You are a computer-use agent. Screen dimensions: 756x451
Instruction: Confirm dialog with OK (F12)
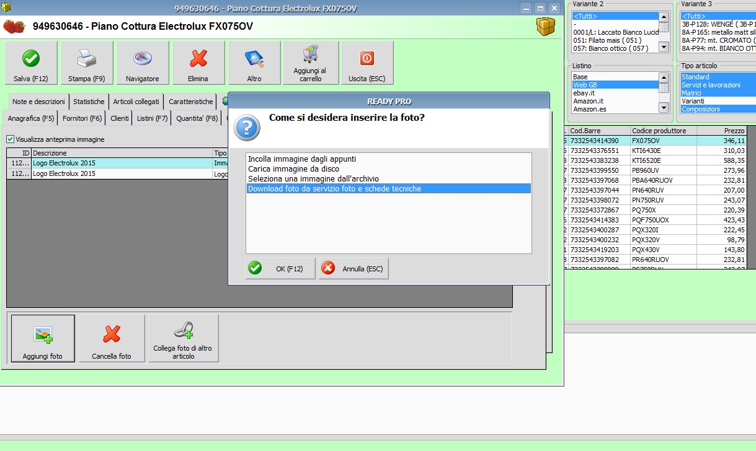click(280, 268)
